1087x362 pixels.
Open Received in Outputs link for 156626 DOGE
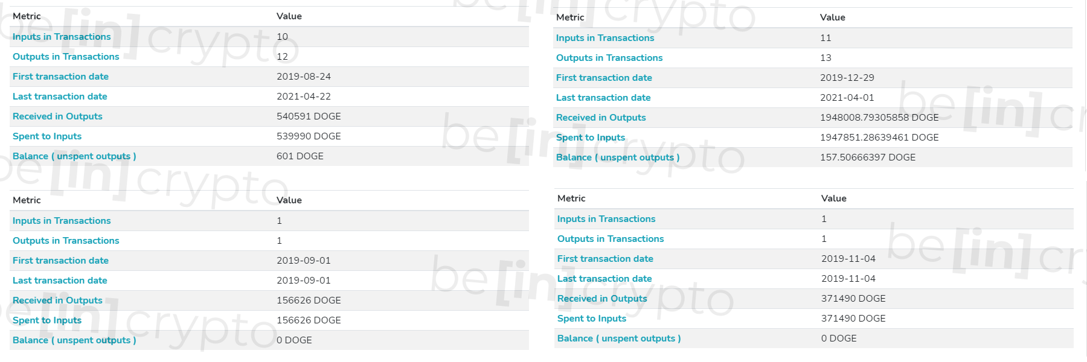pyautogui.click(x=57, y=300)
